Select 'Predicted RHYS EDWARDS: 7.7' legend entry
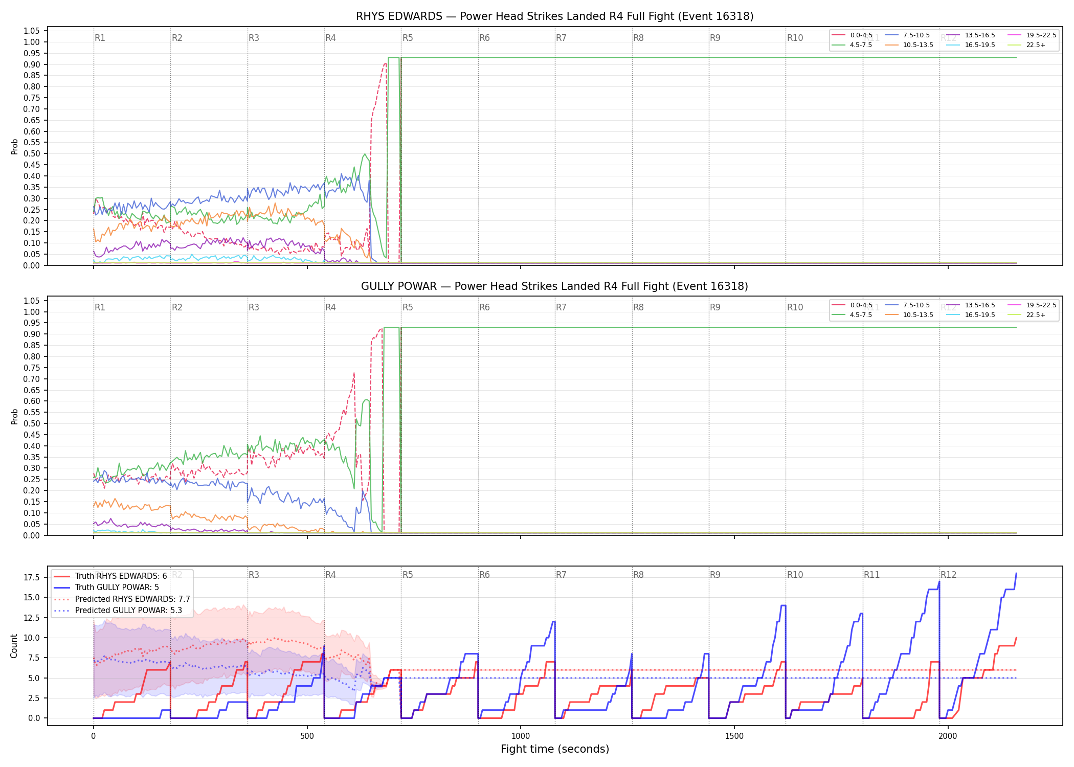Viewport: 1074px width, 767px height. click(x=122, y=599)
